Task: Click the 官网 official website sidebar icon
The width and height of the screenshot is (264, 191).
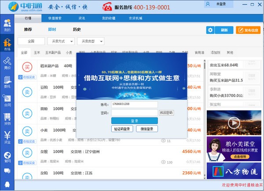Action: [x=7, y=157]
